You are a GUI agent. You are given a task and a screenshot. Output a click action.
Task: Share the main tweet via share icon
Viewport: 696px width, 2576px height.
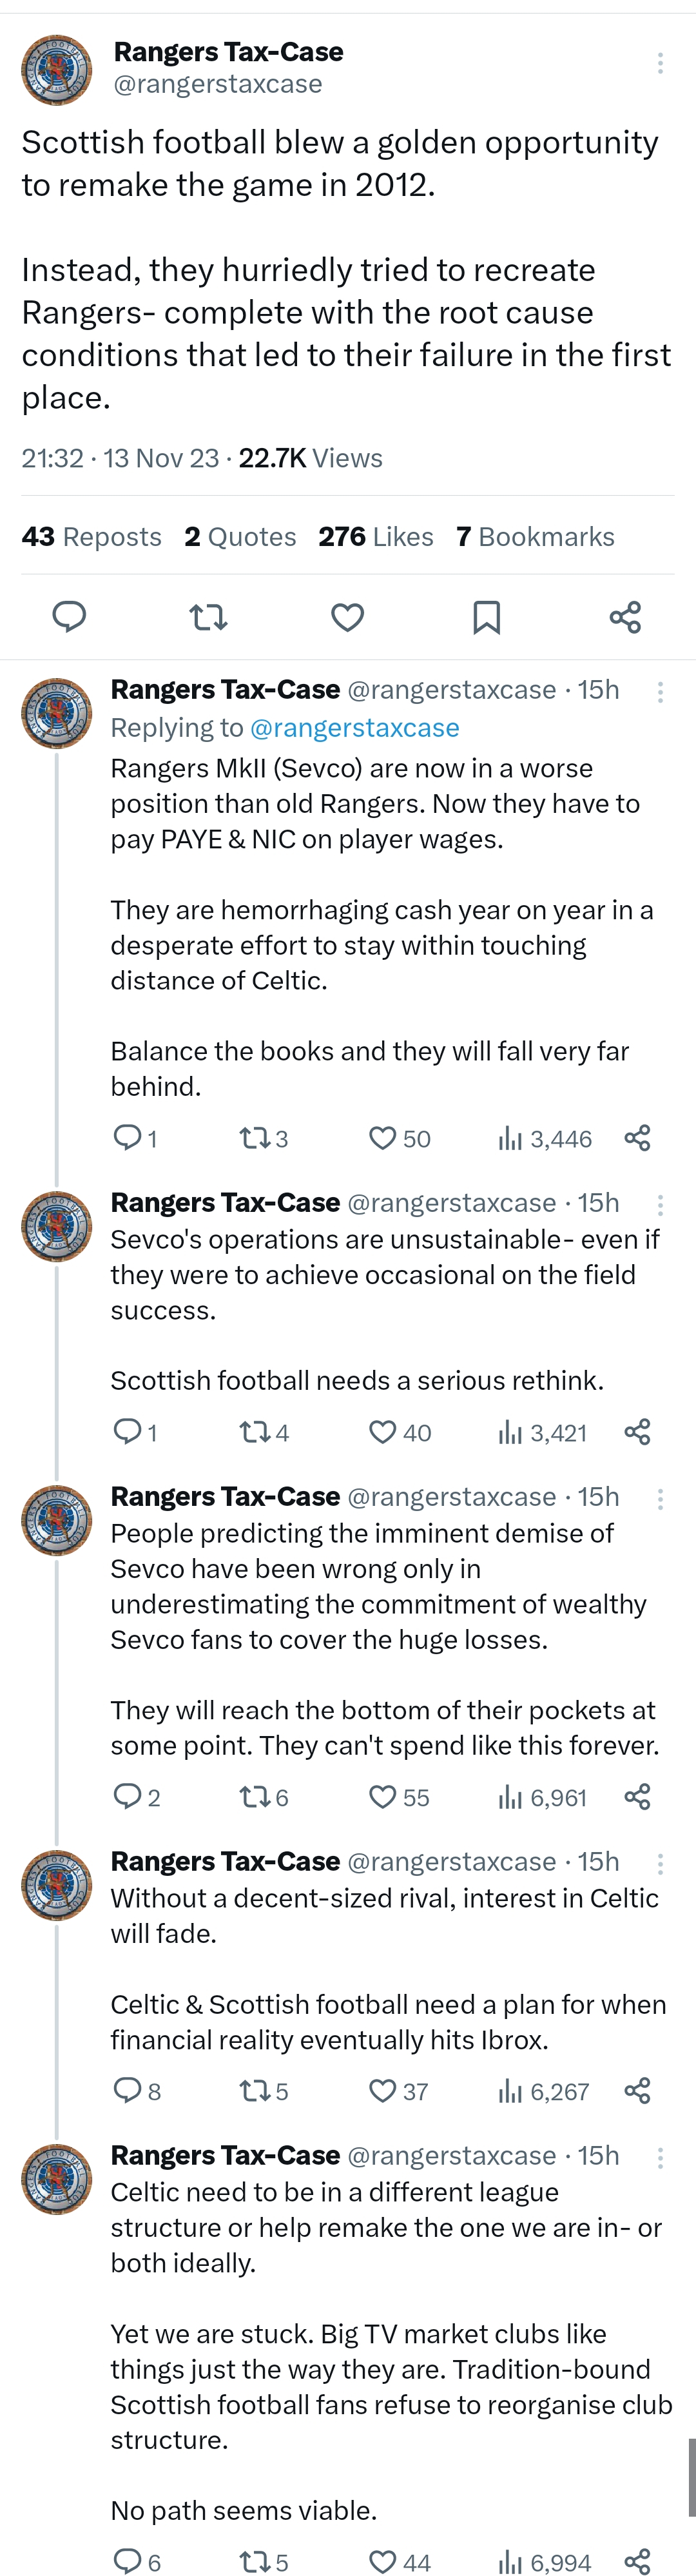625,617
